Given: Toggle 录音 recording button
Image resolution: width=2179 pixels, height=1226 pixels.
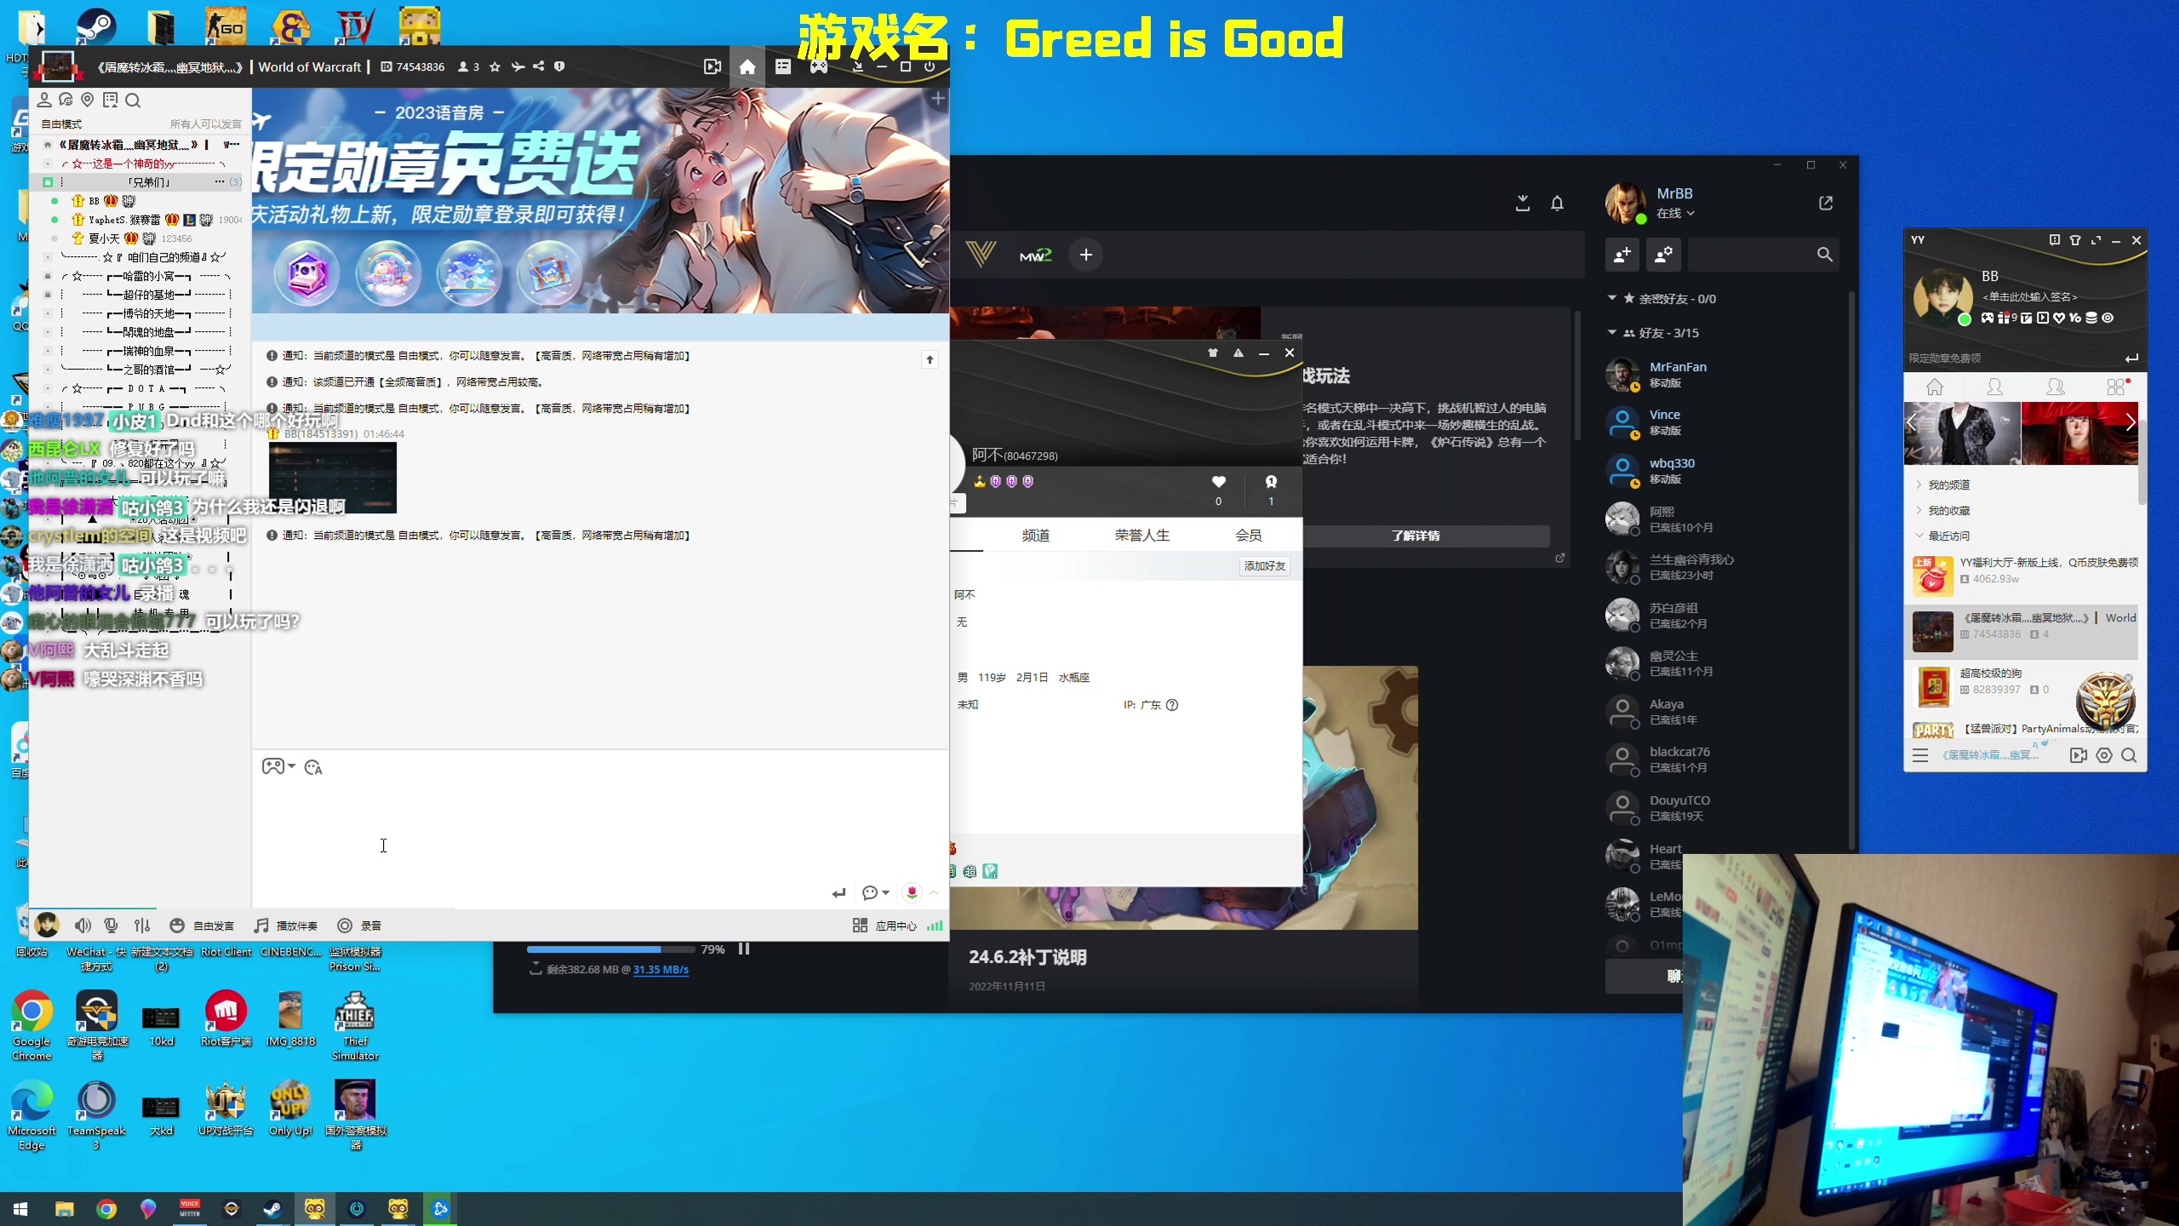Looking at the screenshot, I should click(x=359, y=925).
